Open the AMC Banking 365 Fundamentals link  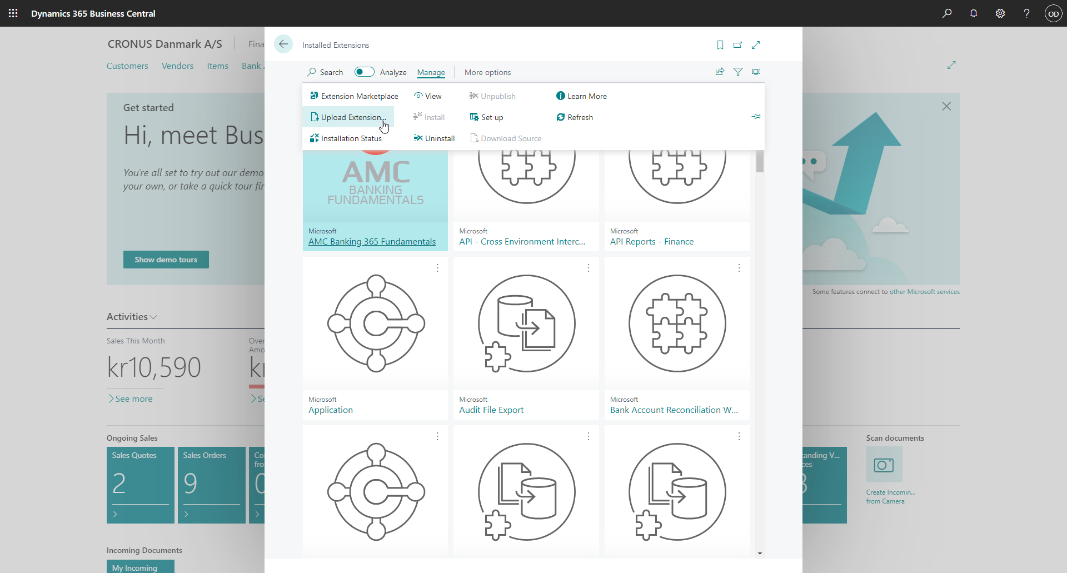pos(372,242)
